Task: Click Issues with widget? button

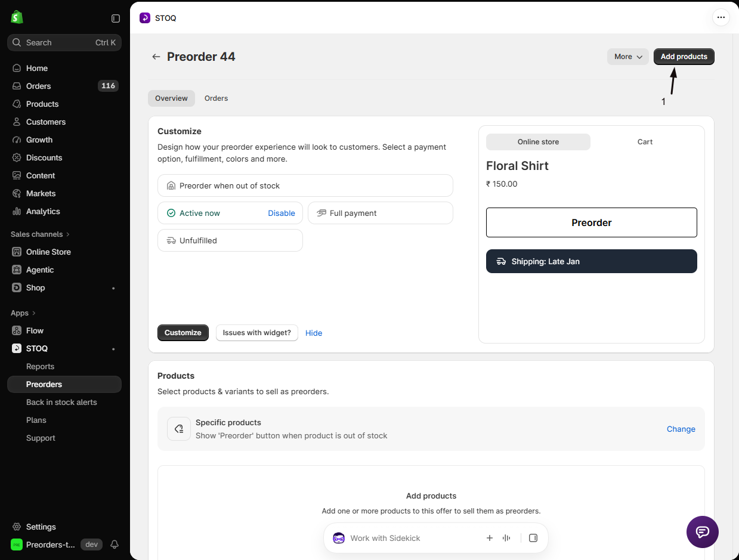Action: coord(257,333)
